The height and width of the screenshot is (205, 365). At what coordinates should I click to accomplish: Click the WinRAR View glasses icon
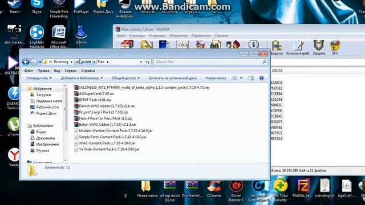click(182, 44)
